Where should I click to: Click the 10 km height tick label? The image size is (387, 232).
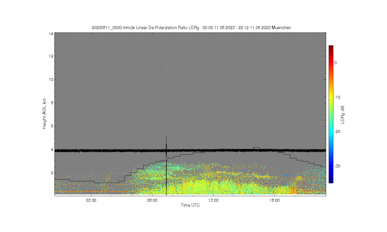point(51,79)
